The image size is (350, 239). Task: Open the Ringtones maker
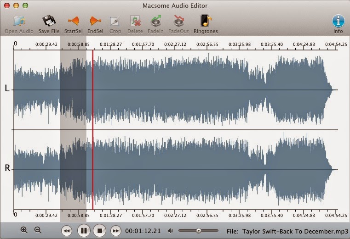coord(206,24)
